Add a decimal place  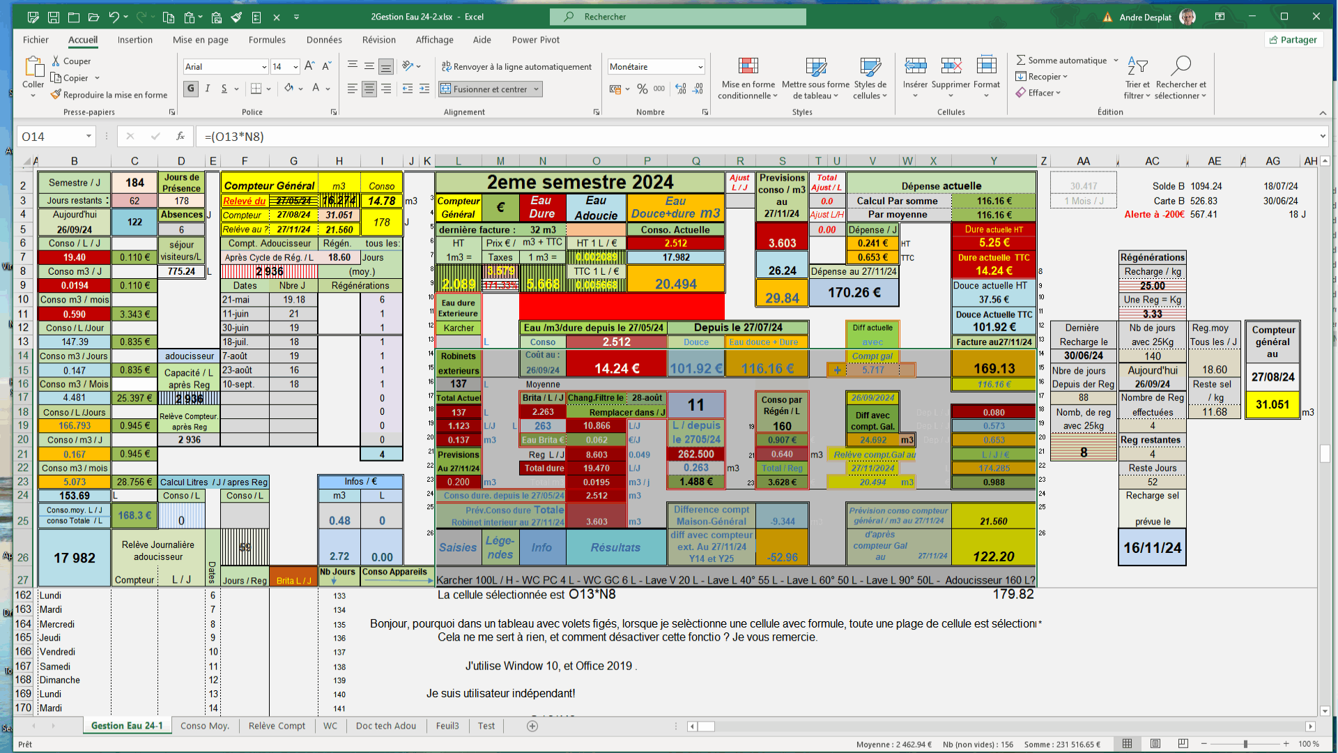[681, 89]
